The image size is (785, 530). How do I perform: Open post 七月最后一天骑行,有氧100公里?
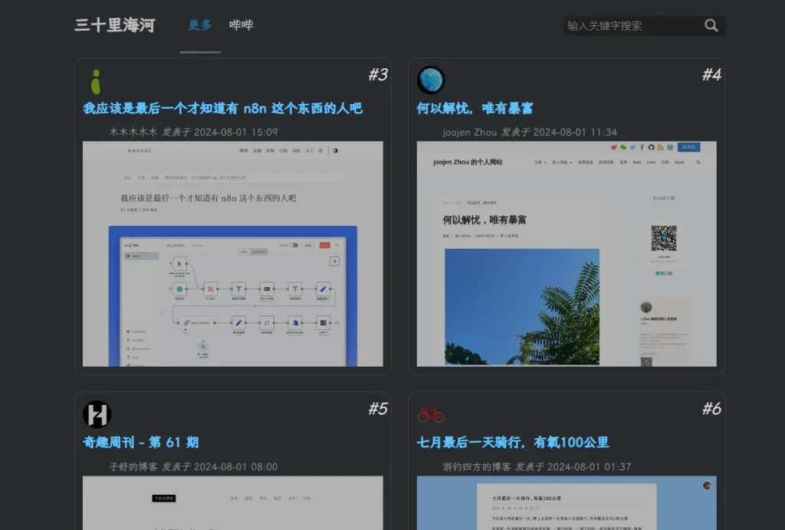(x=513, y=443)
